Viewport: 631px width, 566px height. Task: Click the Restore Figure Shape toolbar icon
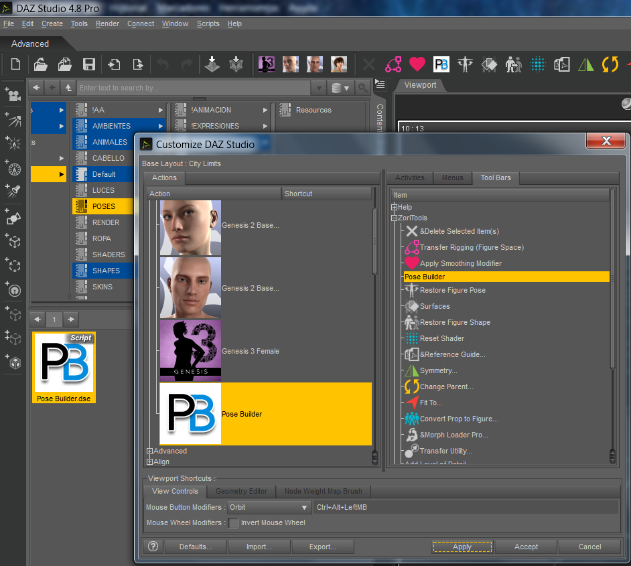tap(514, 64)
